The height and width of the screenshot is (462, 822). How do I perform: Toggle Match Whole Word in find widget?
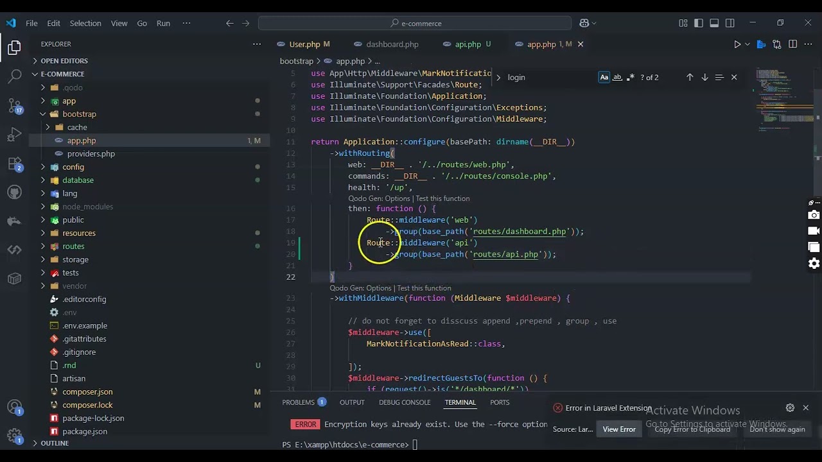pos(618,77)
